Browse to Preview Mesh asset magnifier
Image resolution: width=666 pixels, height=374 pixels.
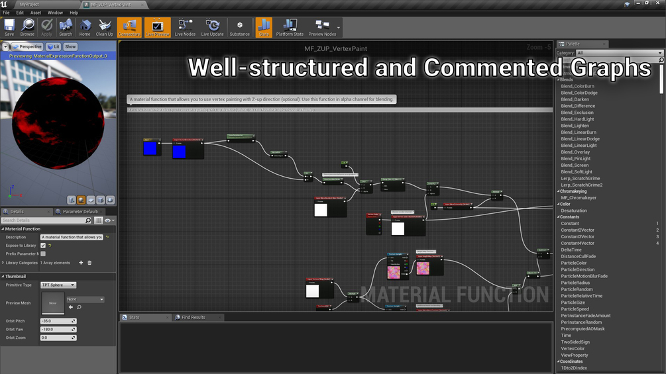coord(79,307)
